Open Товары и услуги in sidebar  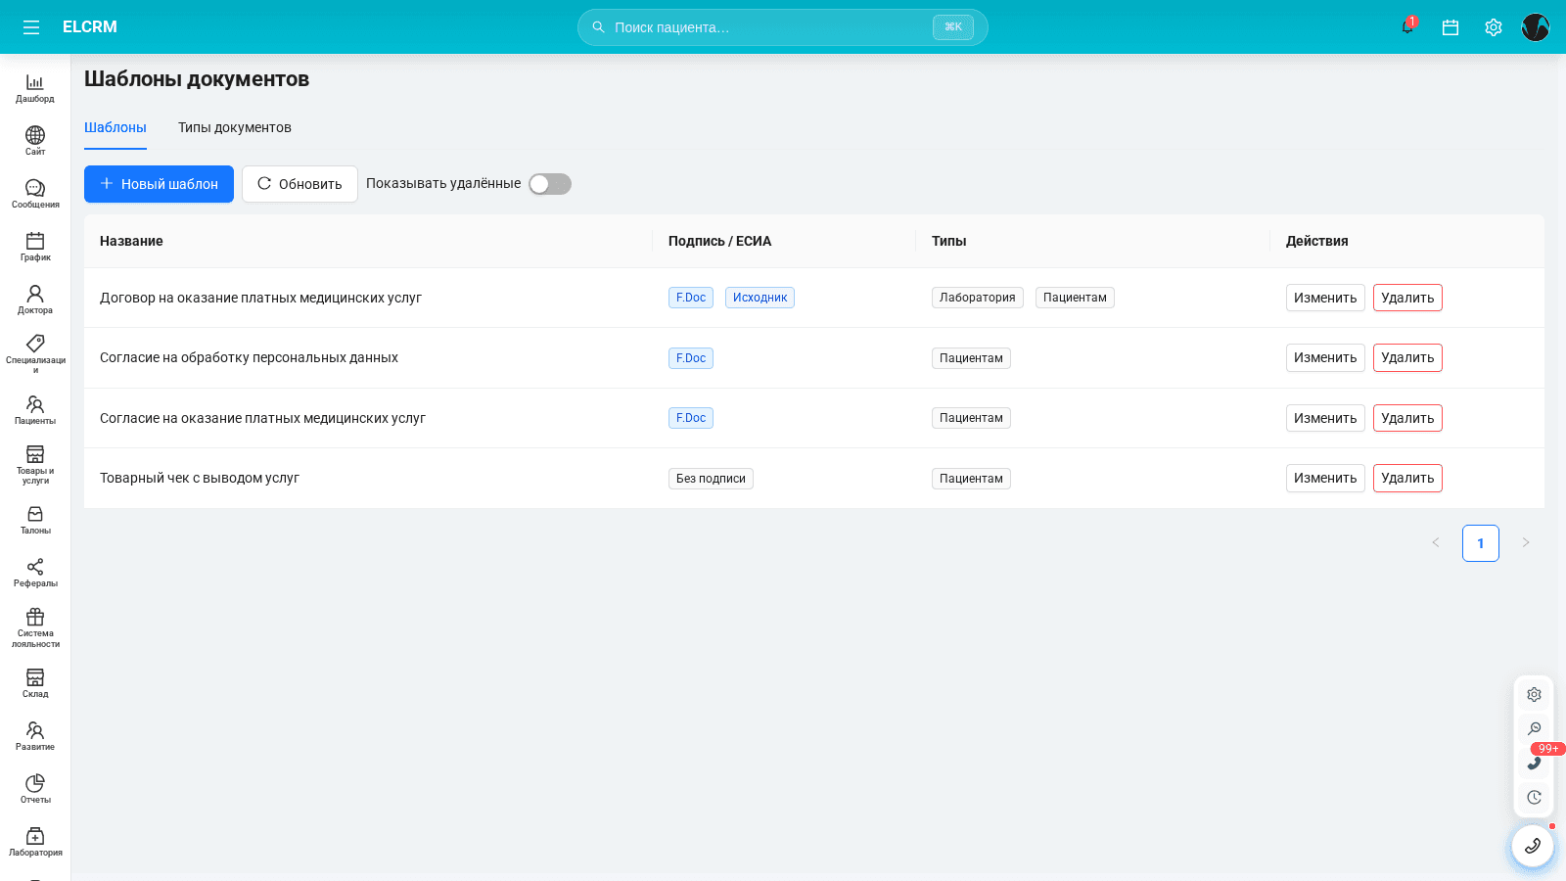click(35, 464)
